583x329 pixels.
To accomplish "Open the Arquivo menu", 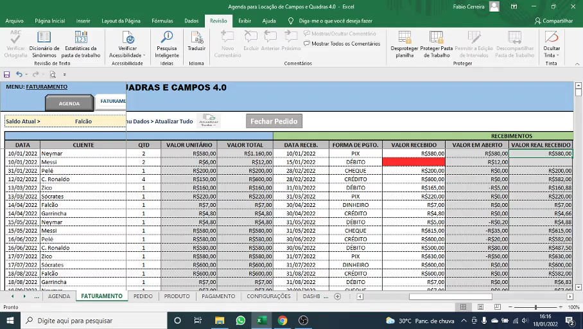I will 15,21.
